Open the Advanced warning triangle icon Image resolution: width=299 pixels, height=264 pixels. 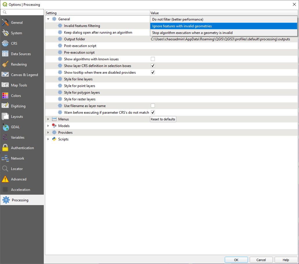point(6,179)
